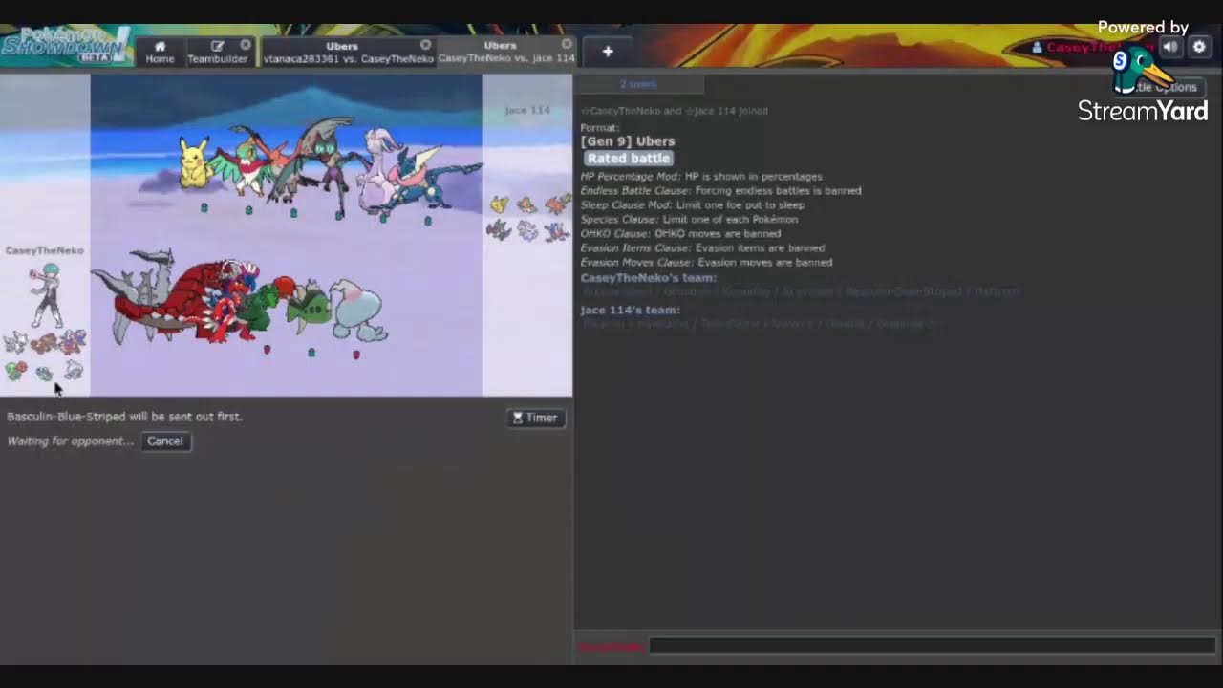The height and width of the screenshot is (688, 1223).
Task: Show the 2 users list
Action: pos(638,84)
